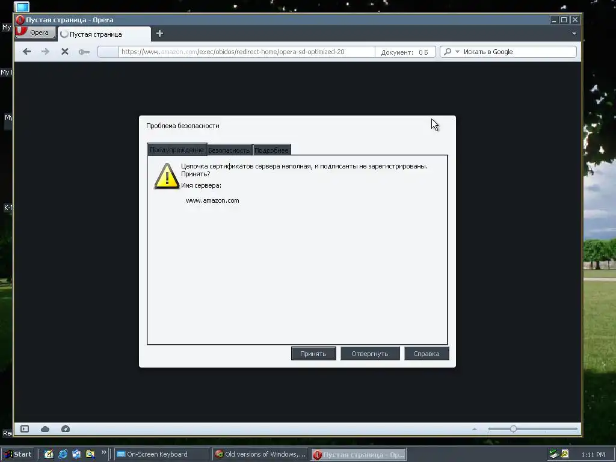
Task: Click the Искать в Google search field
Action: pyautogui.click(x=508, y=52)
